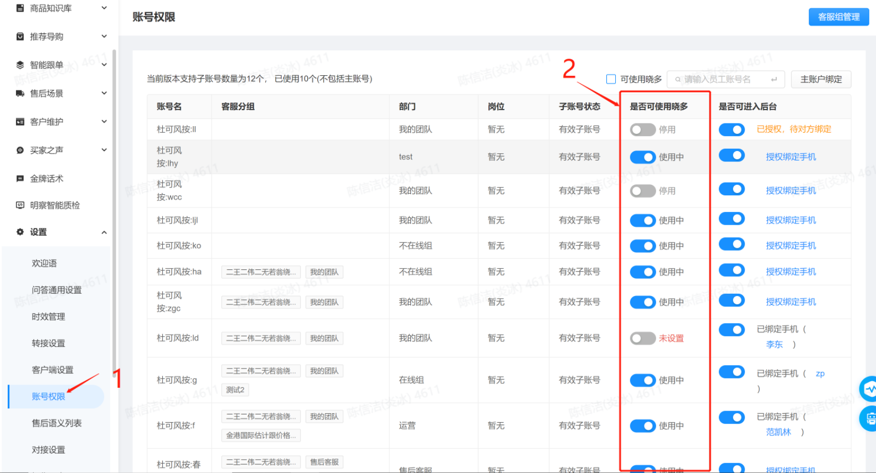Click the 是否可使用晓多 column header
This screenshot has width=876, height=473.
coord(659,106)
